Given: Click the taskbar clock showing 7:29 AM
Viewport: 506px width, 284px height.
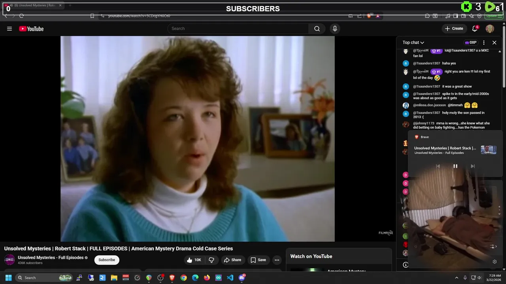Looking at the screenshot, I should (495, 278).
